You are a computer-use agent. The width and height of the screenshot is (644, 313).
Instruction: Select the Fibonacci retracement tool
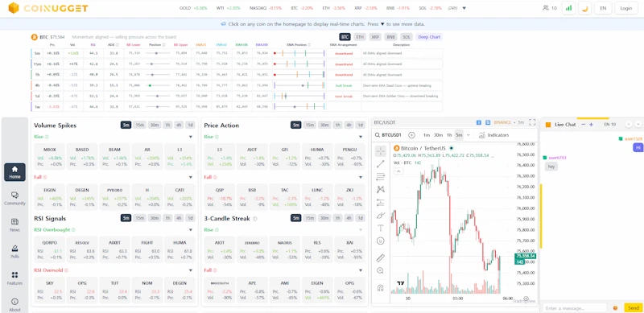[x=380, y=177]
